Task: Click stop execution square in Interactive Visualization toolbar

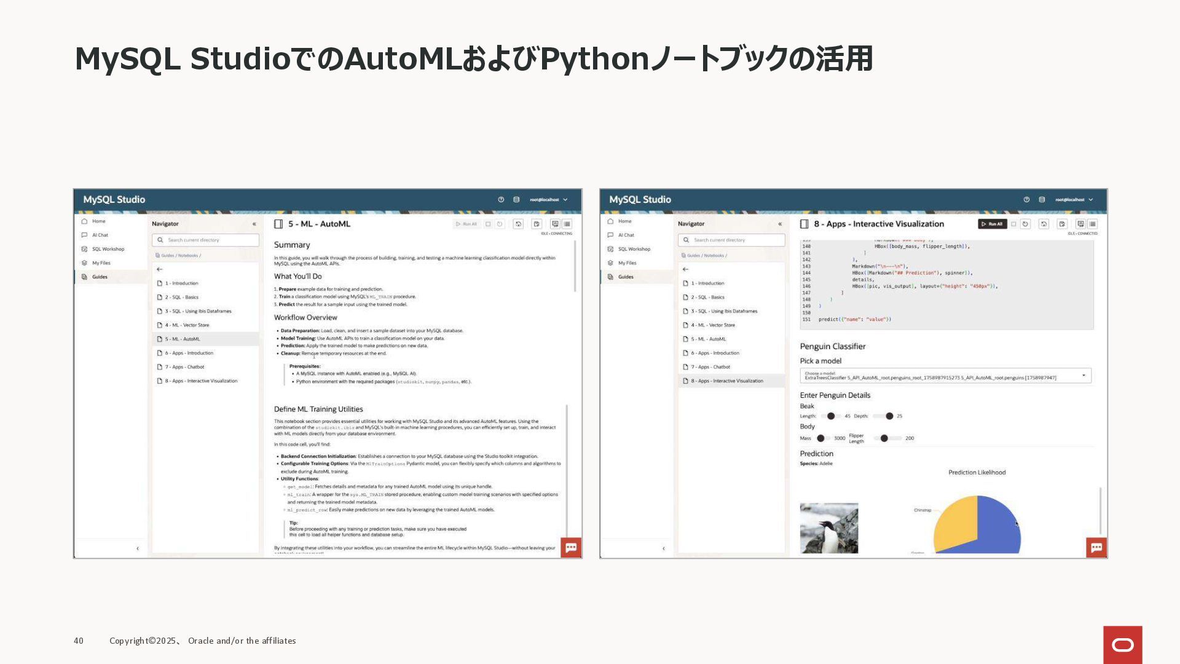Action: click(x=1013, y=224)
